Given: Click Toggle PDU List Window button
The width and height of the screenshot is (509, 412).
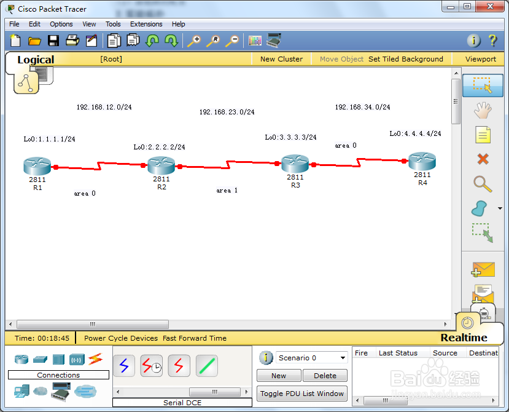Looking at the screenshot, I should [x=302, y=394].
